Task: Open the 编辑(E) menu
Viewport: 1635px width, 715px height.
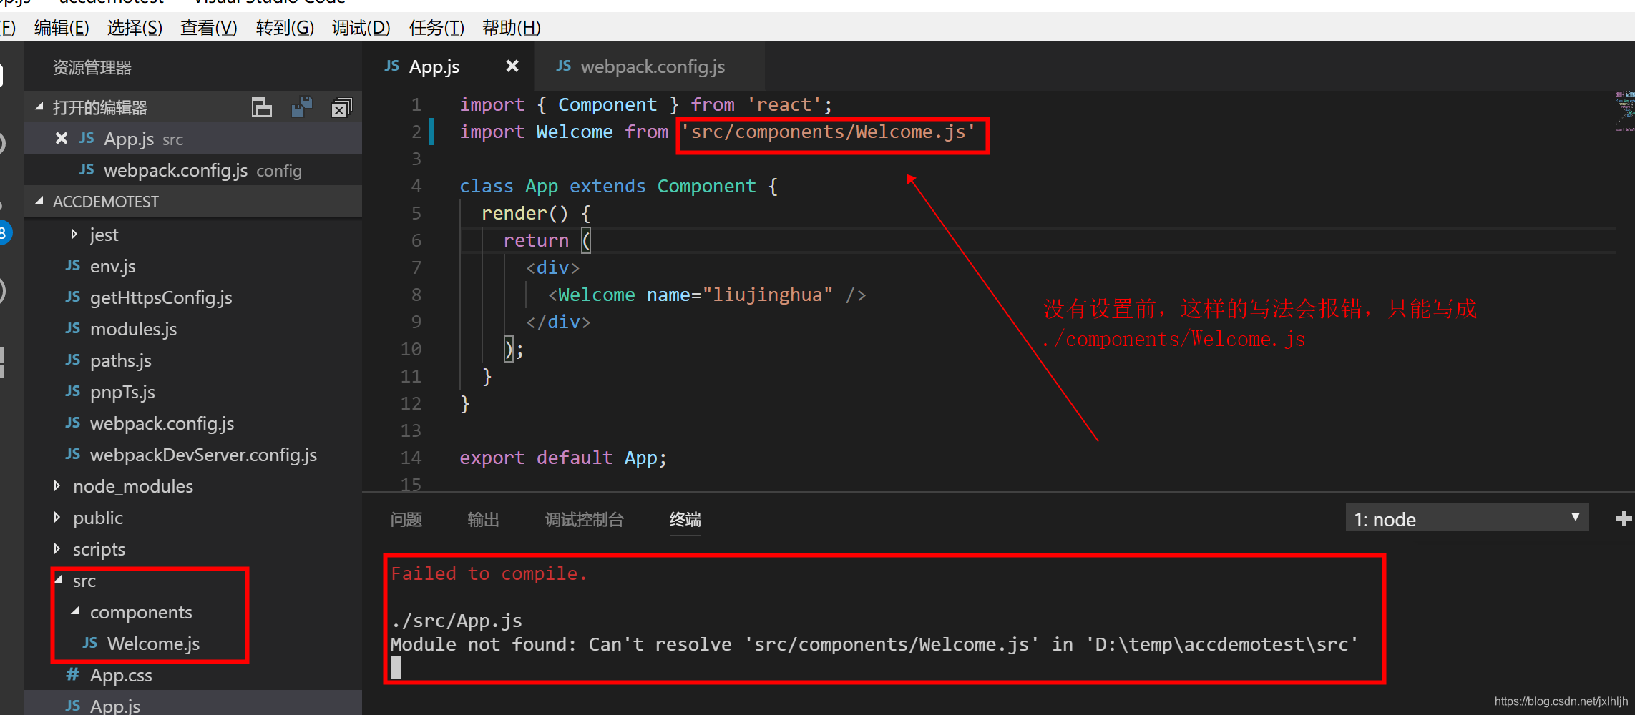Action: pyautogui.click(x=62, y=28)
